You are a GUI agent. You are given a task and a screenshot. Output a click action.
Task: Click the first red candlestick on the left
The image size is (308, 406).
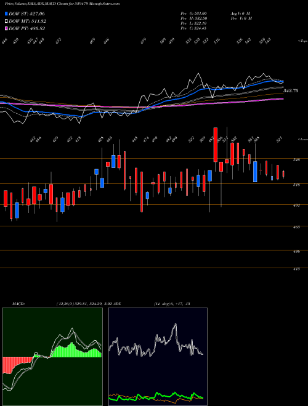click(5, 198)
